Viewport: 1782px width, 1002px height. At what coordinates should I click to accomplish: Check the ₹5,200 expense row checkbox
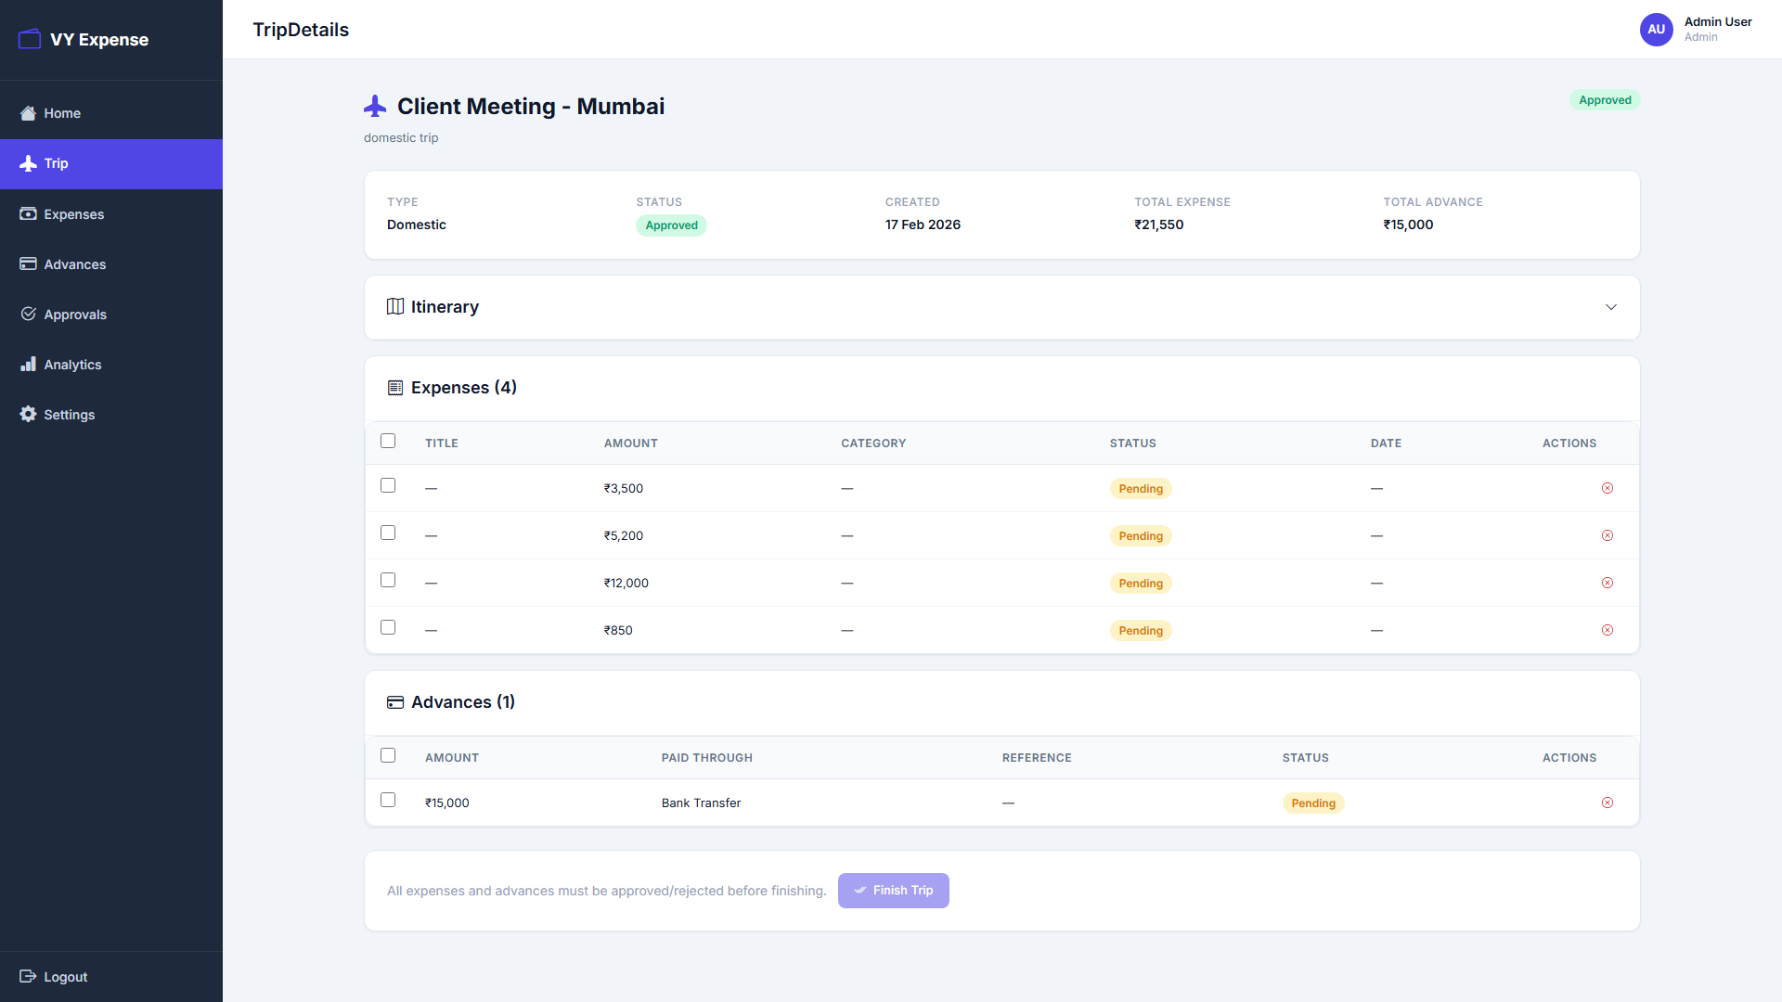[x=388, y=533]
